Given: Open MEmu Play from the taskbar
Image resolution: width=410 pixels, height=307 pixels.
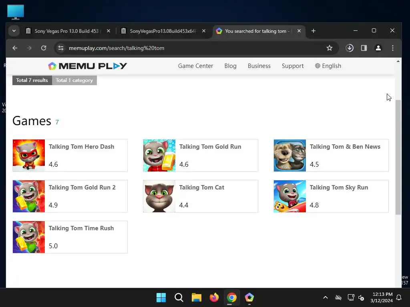Looking at the screenshot, I should pyautogui.click(x=249, y=297).
